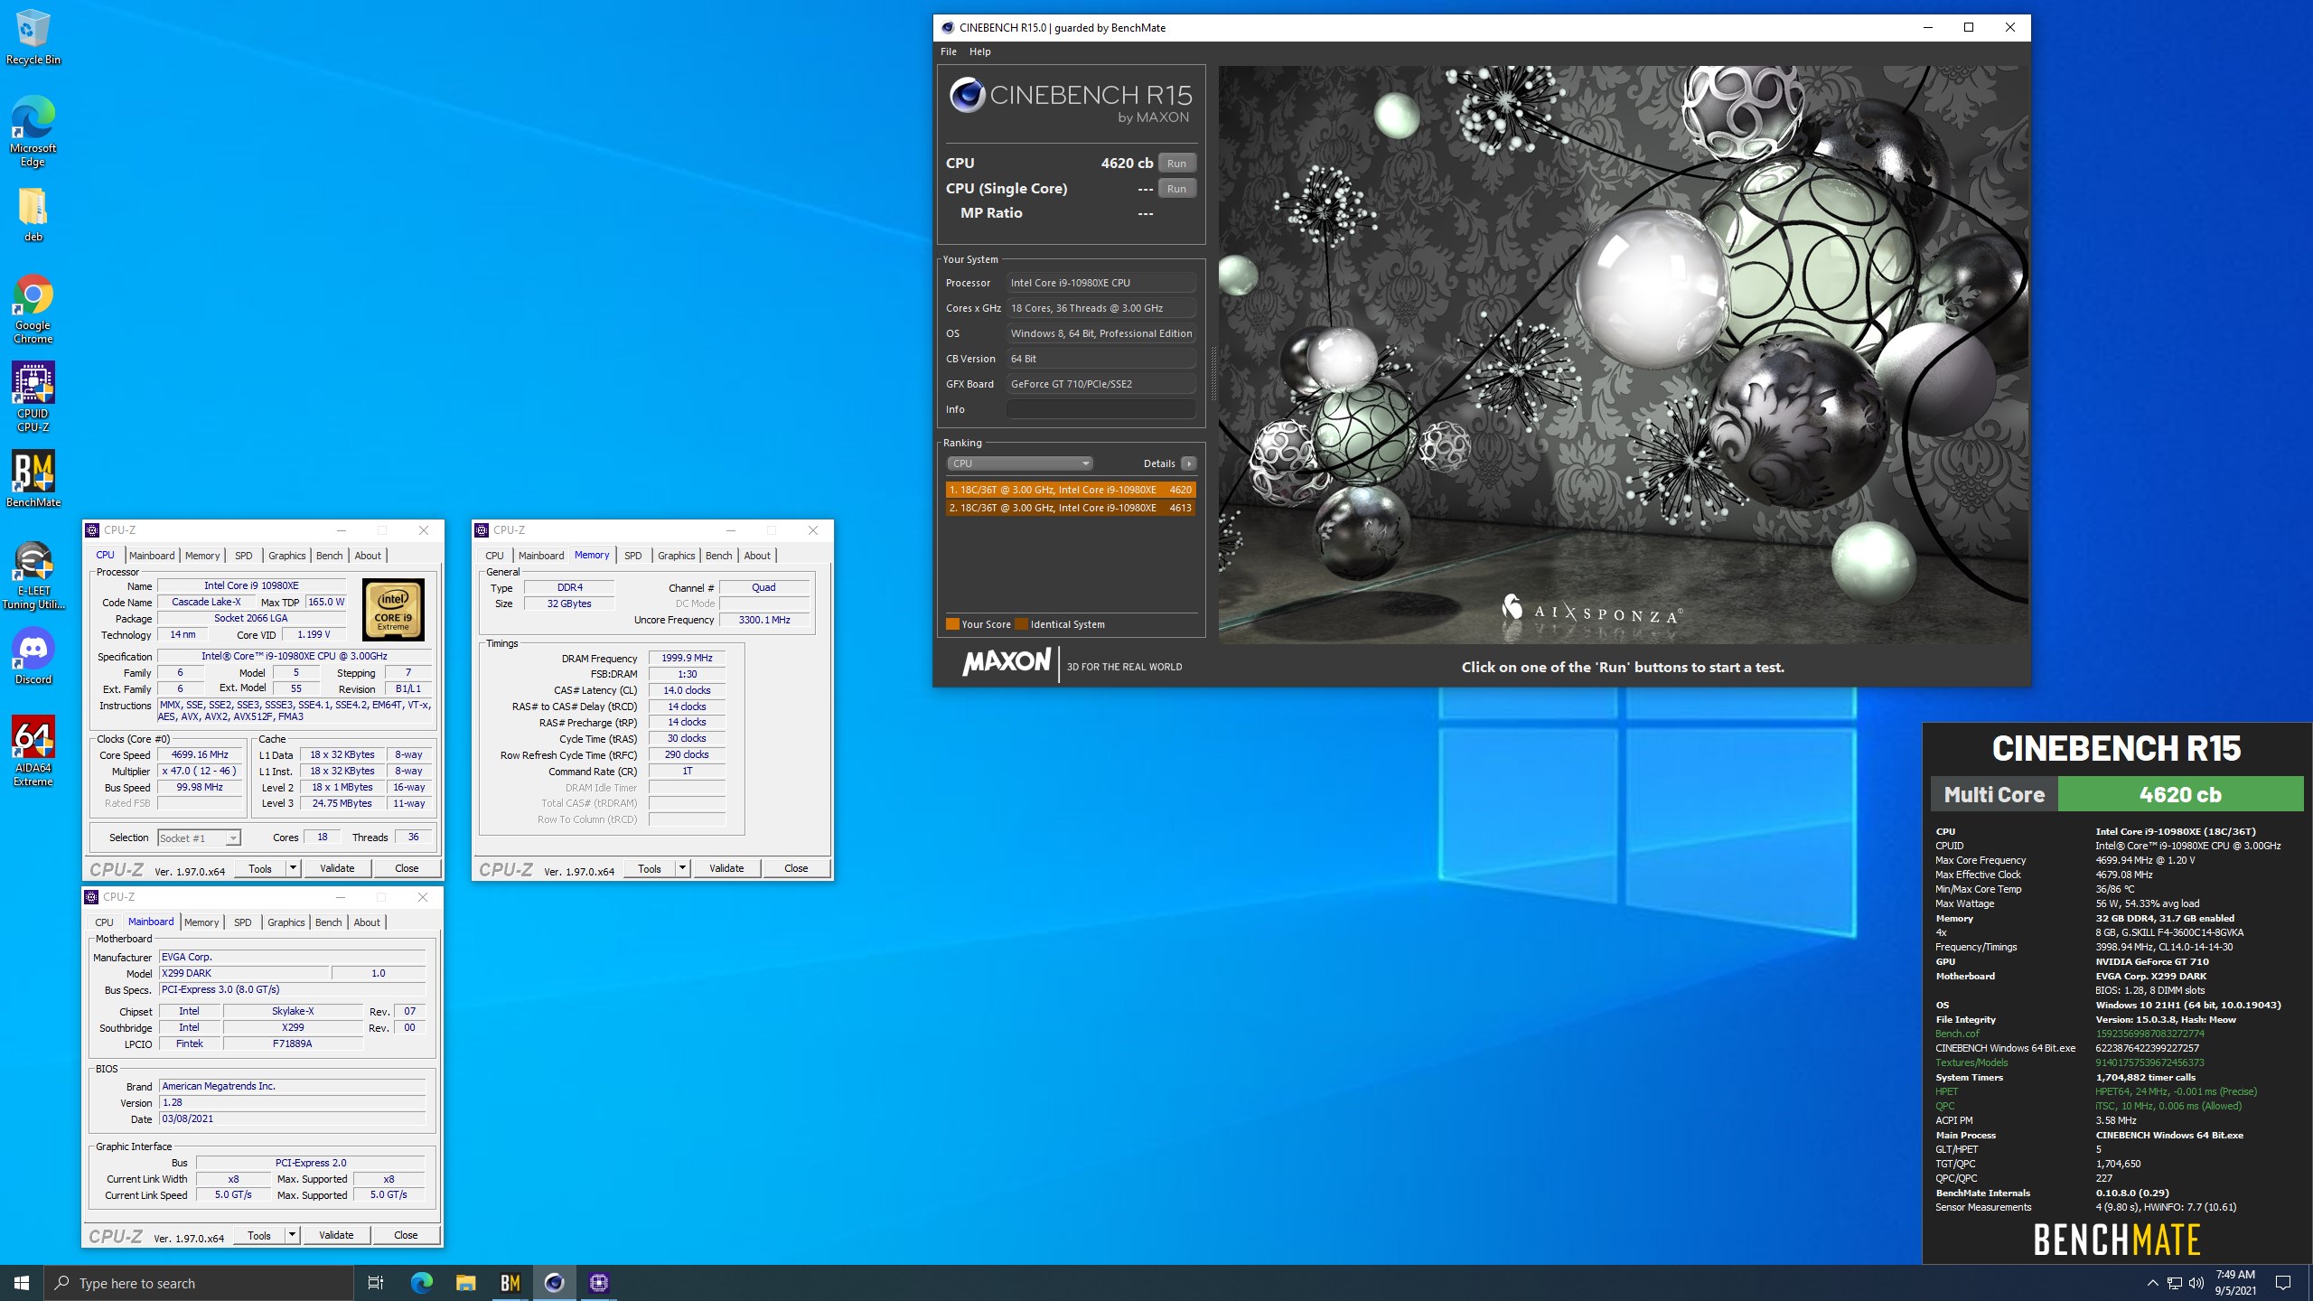Open the volume control in system tray
The height and width of the screenshot is (1301, 2313).
click(x=2196, y=1283)
